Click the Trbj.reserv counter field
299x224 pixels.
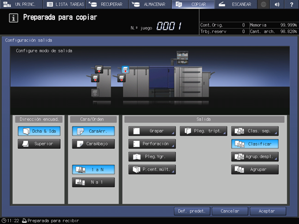point(224,31)
